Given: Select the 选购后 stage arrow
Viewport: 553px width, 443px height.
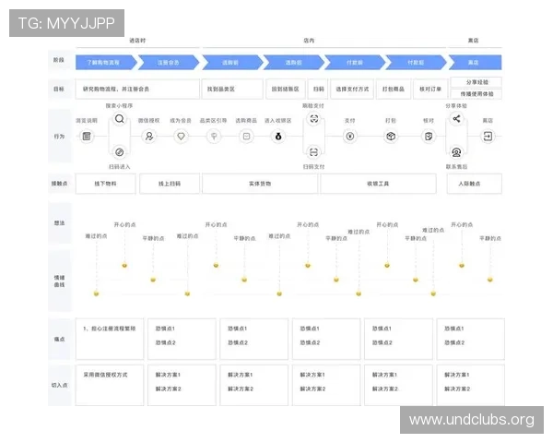Looking at the screenshot, I should coord(294,63).
